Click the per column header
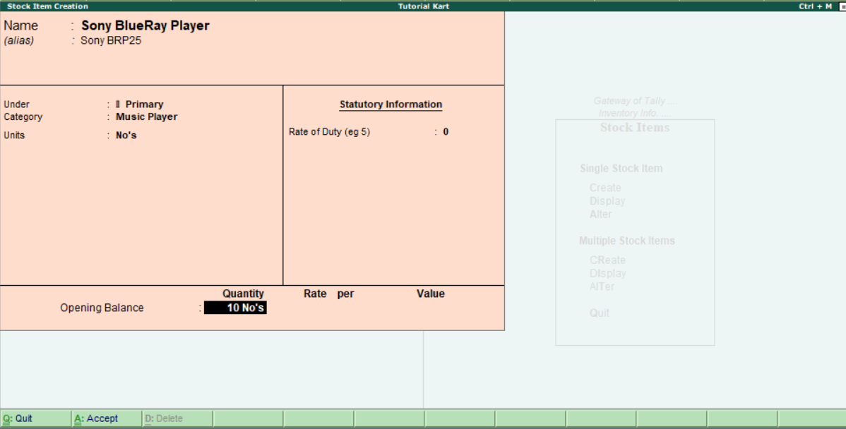846x429 pixels. [x=346, y=294]
